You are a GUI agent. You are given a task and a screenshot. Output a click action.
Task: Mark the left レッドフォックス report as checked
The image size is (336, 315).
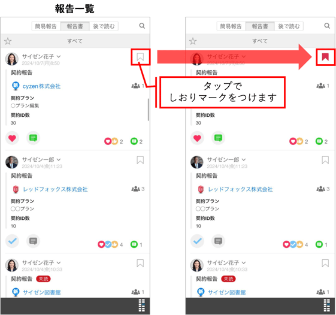[x=12, y=241]
